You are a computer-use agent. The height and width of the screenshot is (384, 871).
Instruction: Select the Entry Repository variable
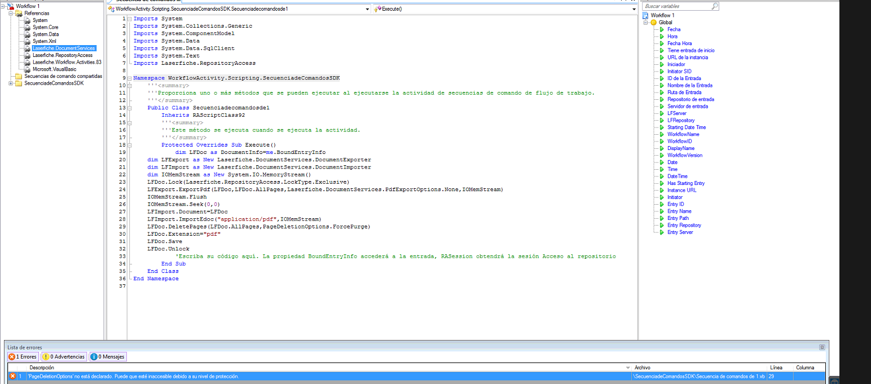(684, 225)
